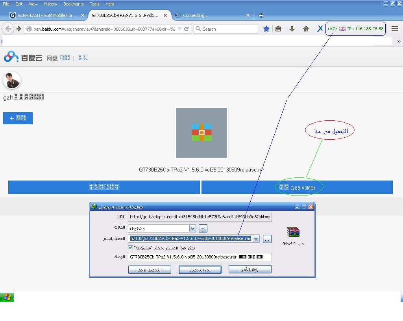The width and height of the screenshot is (403, 321).
Task: Open the Edit menu
Action: pos(19,4)
